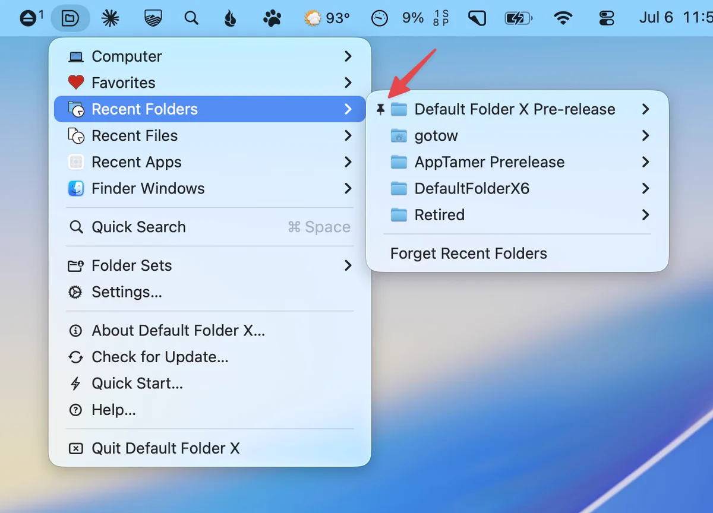Open the battery charging status icon
Viewport: 713px width, 513px height.
pos(518,18)
